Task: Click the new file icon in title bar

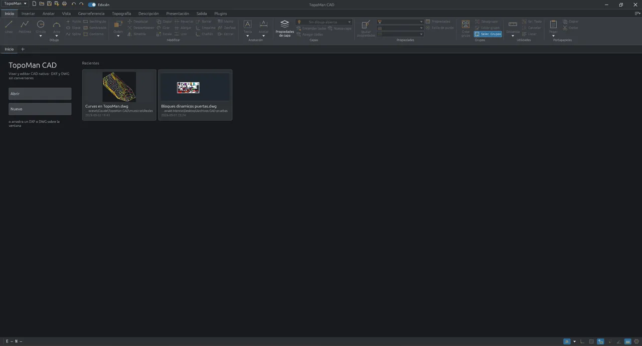Action: pyautogui.click(x=34, y=4)
